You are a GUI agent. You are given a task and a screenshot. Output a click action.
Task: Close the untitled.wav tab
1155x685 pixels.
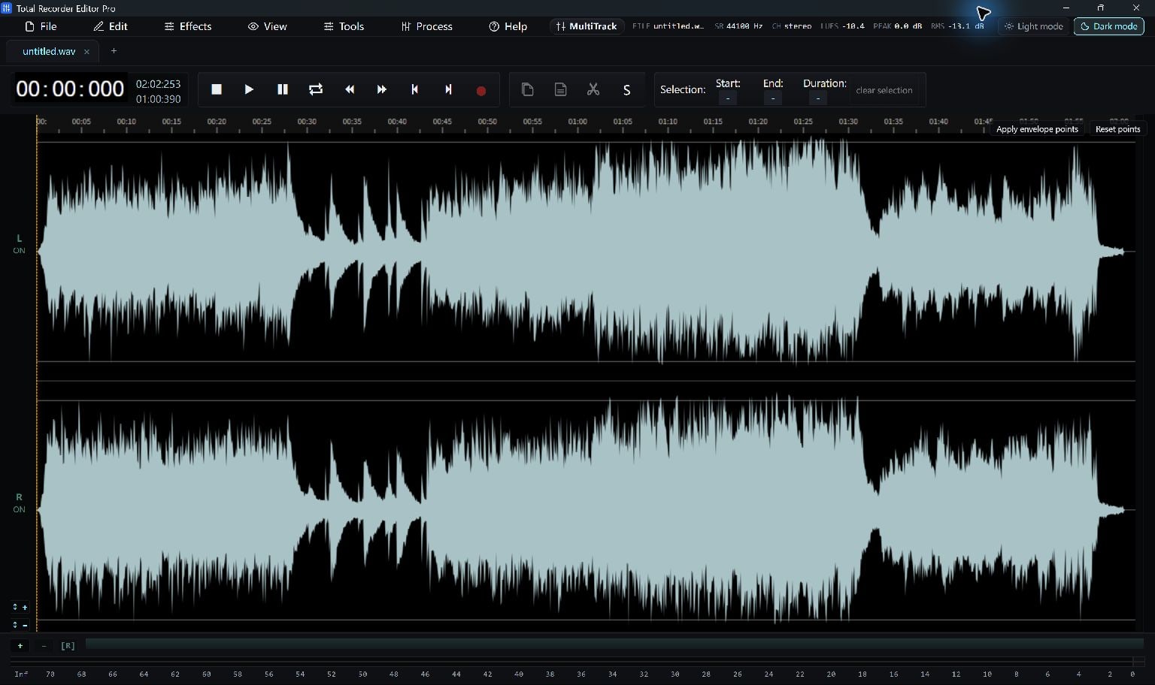point(86,52)
